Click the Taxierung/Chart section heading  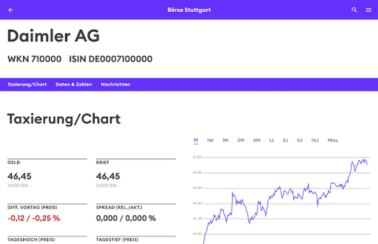point(64,119)
